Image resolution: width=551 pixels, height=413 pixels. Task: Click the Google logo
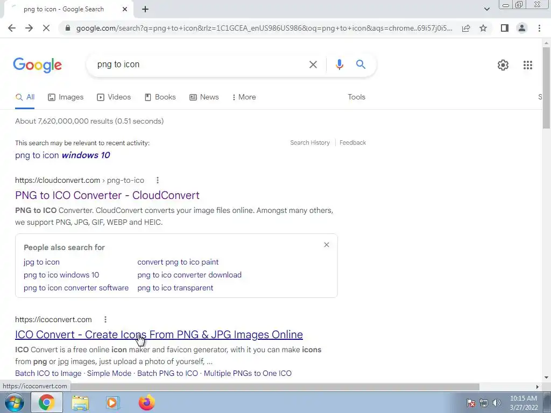pos(38,65)
